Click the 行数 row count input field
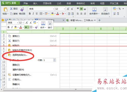Screen dimensions: 127x92 coord(48,60)
